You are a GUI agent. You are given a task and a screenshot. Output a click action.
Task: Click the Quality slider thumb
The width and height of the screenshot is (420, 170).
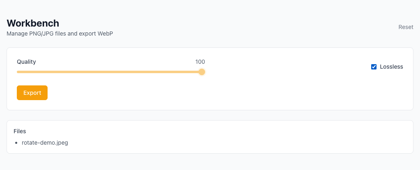click(x=202, y=72)
